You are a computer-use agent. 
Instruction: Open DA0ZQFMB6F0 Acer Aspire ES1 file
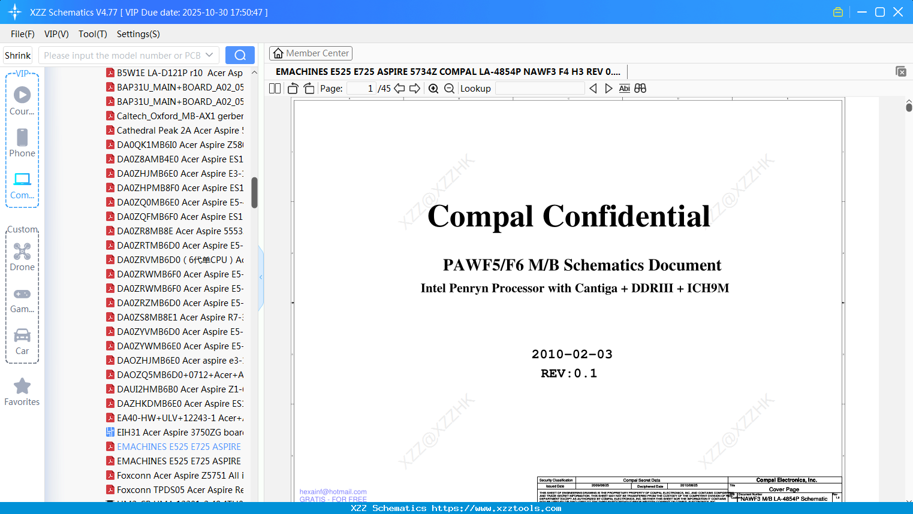coord(174,217)
